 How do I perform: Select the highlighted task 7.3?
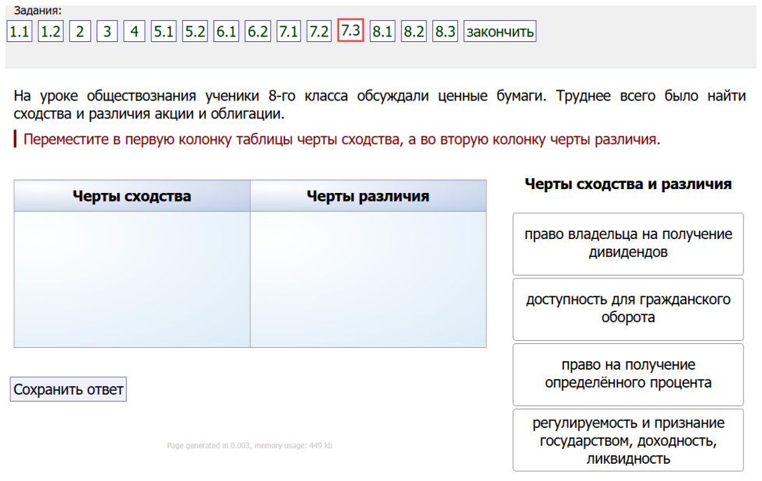click(x=351, y=30)
